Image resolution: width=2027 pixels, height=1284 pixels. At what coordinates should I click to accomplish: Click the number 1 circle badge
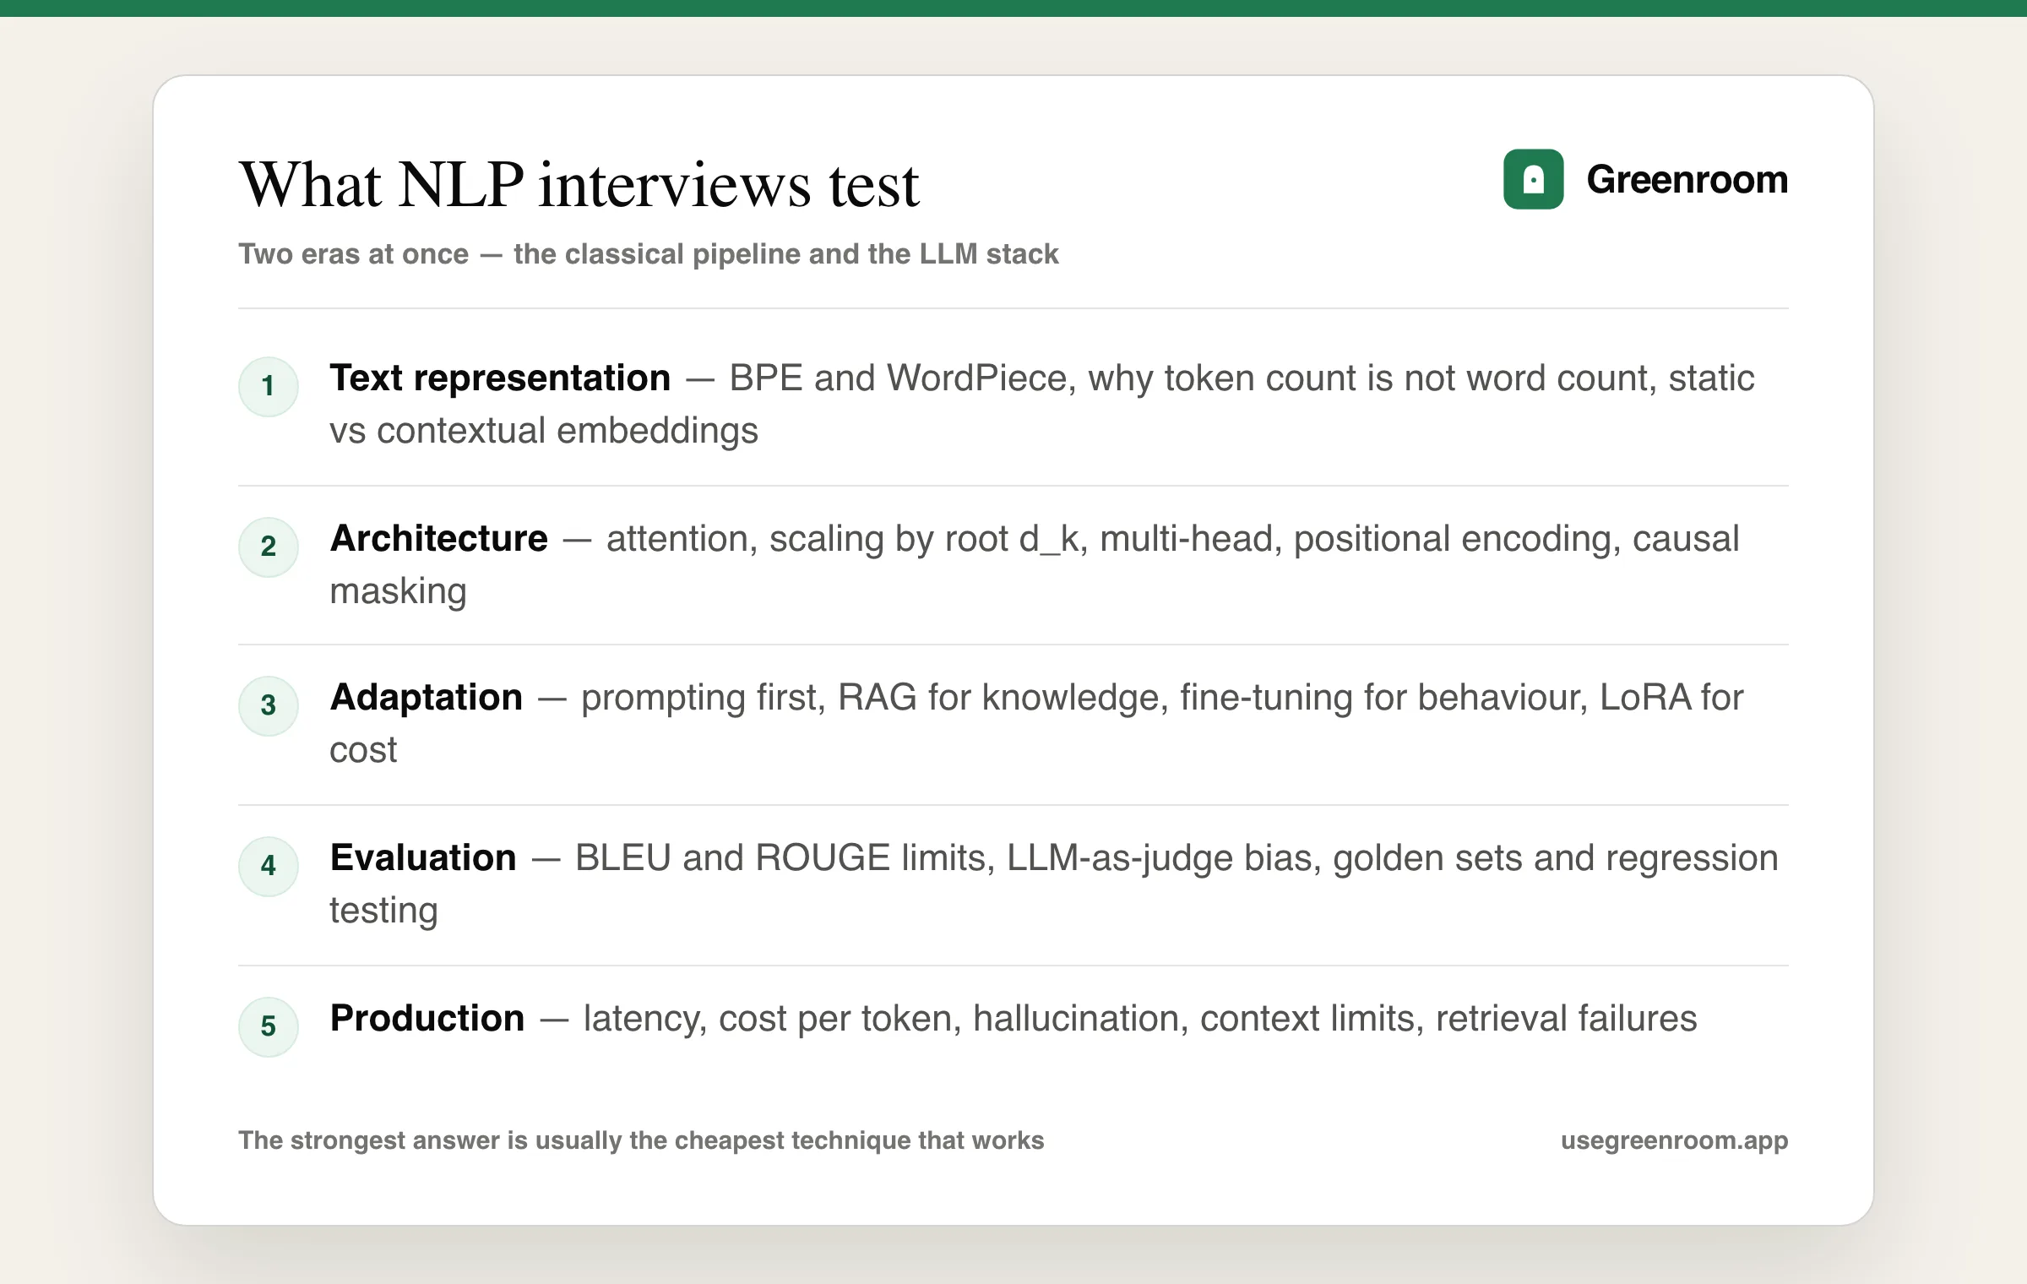[269, 386]
